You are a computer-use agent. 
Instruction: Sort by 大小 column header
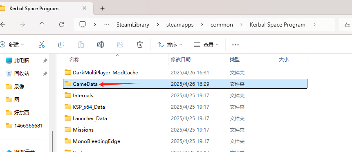(x=284, y=60)
